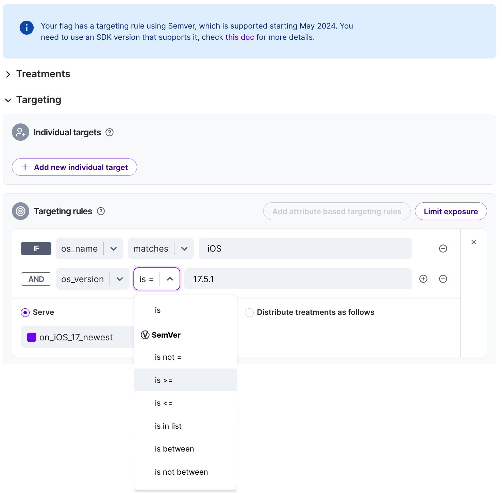502x493 pixels.
Task: Choose 'is between' from the matcher menu
Action: [186, 449]
